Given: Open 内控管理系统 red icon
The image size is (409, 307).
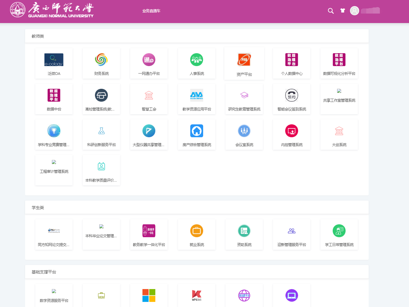Looking at the screenshot, I should [x=292, y=131].
